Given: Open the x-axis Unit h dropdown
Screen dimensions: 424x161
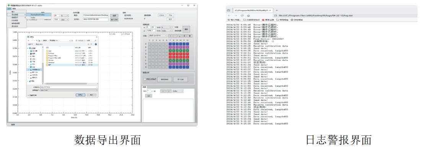Looking at the screenshot, I should (x=166, y=27).
